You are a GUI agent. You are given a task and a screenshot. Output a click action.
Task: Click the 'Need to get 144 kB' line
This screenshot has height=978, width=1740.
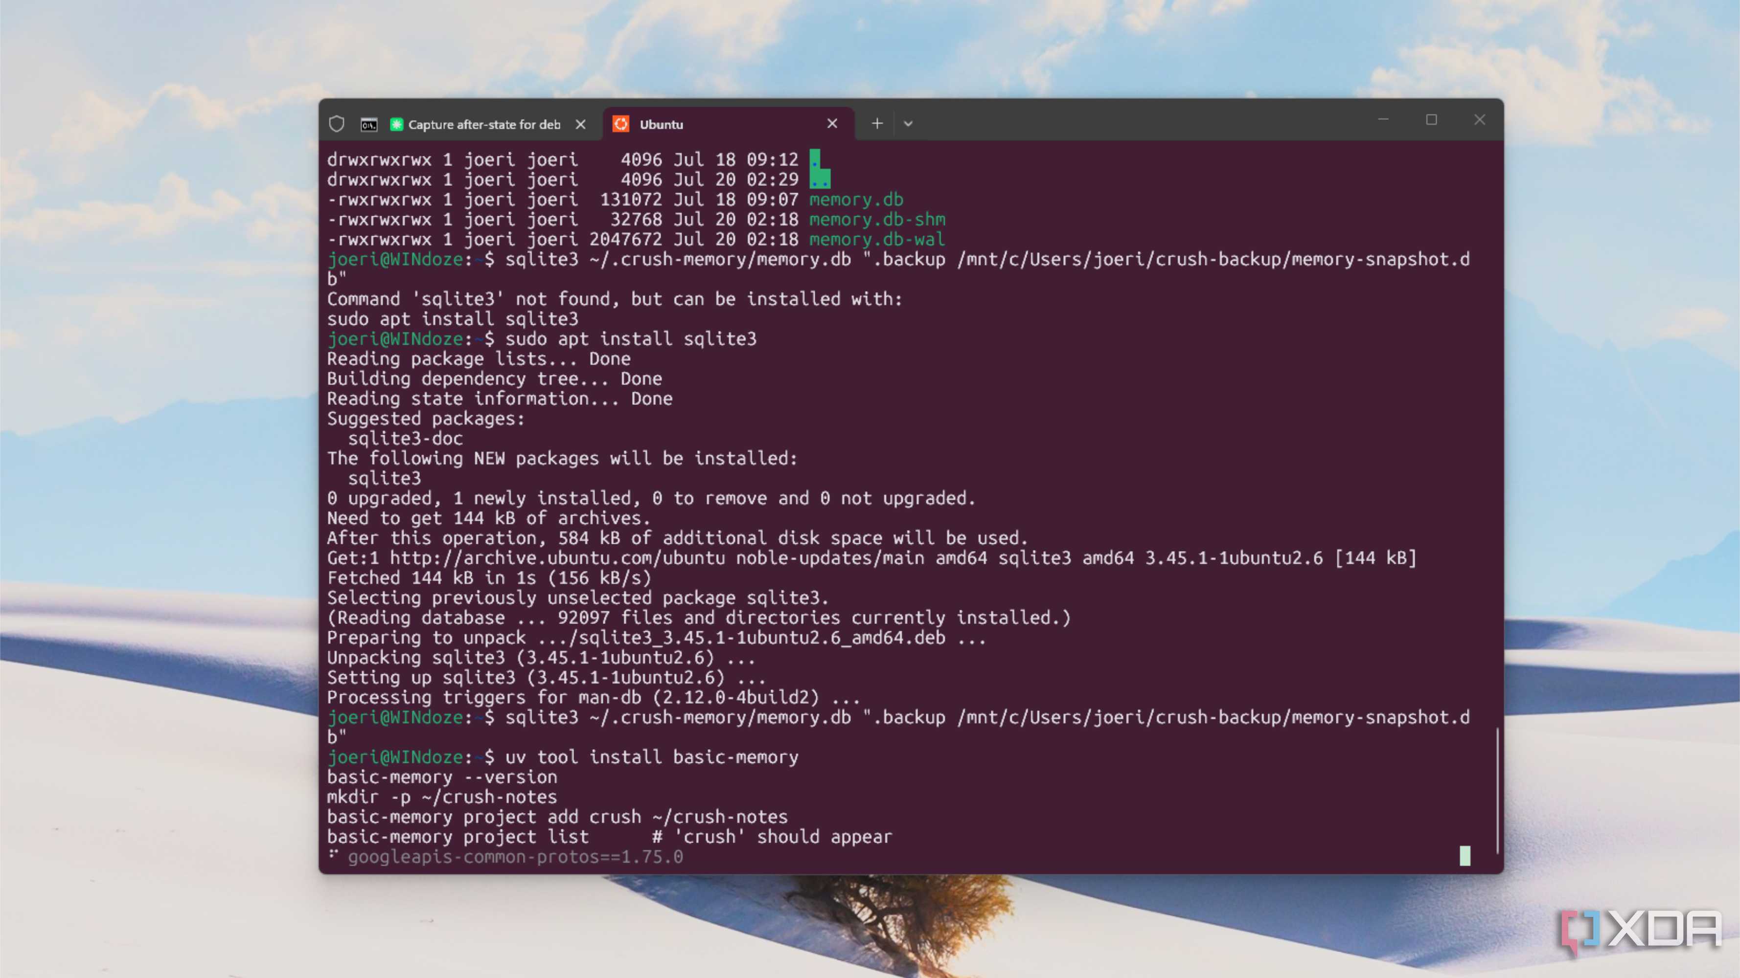489,518
